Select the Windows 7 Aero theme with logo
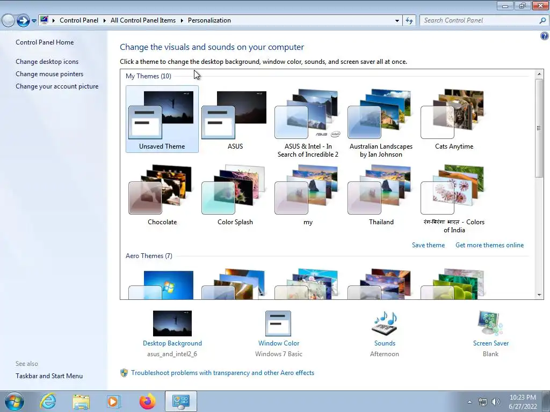The width and height of the screenshot is (550, 412). point(162,284)
